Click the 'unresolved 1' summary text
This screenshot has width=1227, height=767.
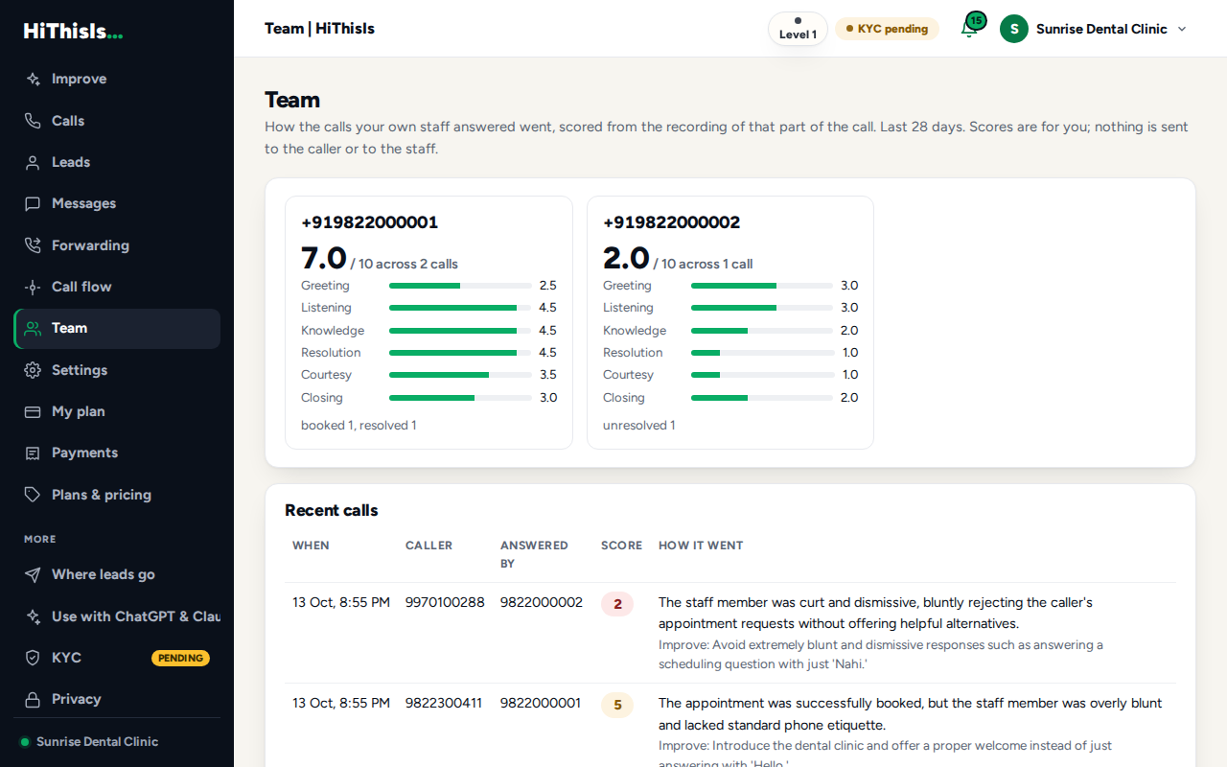click(x=639, y=425)
